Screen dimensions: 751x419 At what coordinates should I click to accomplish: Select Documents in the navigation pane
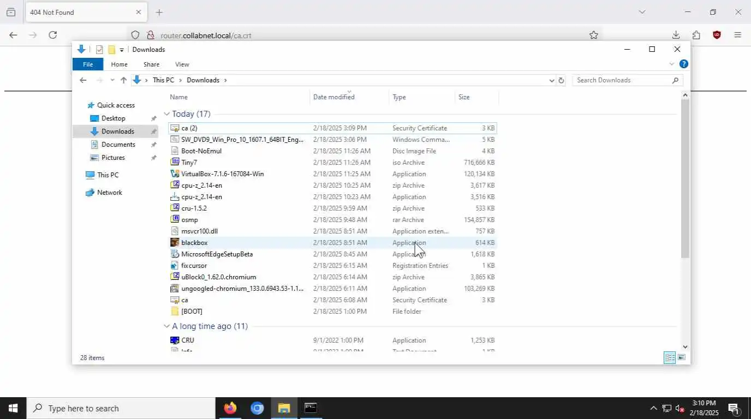tap(118, 145)
